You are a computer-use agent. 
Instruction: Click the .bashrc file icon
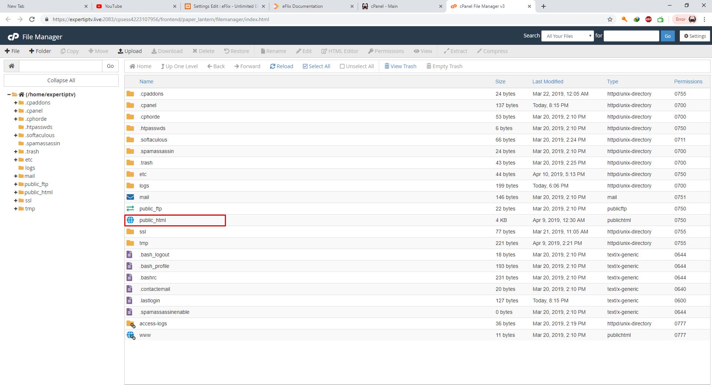click(x=129, y=278)
